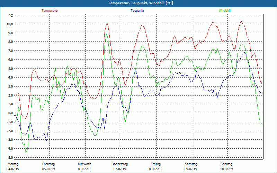Click the Dienstag day label

(x=48, y=164)
